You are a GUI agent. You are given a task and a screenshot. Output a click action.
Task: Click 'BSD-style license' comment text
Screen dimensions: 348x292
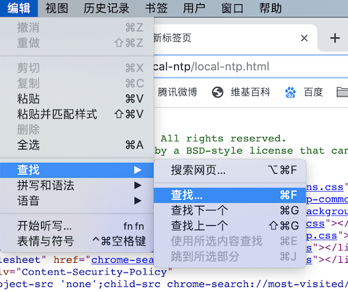[239, 151]
